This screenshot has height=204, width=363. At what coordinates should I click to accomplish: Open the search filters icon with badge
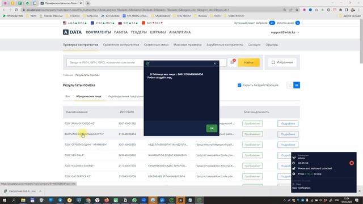pos(233,62)
